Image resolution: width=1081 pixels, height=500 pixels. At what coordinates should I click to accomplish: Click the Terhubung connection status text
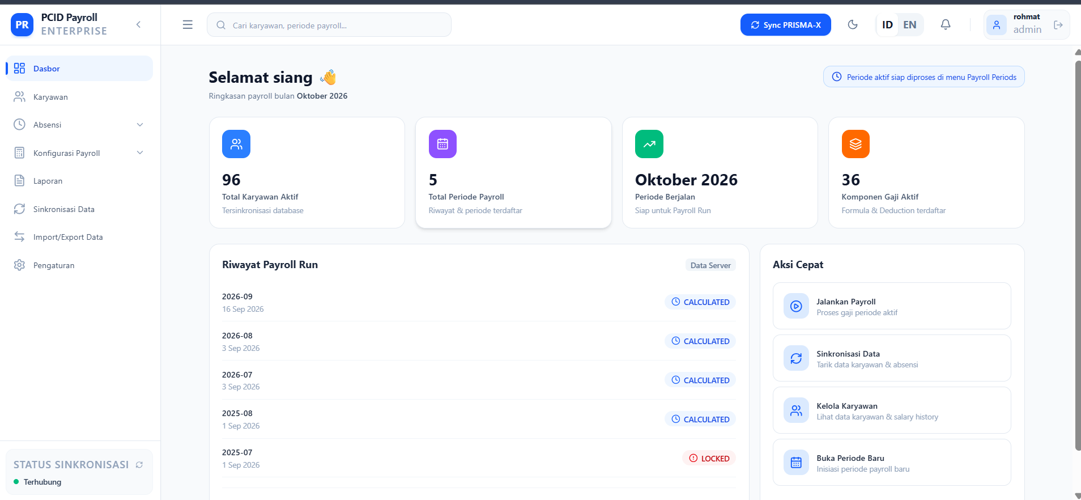[42, 482]
